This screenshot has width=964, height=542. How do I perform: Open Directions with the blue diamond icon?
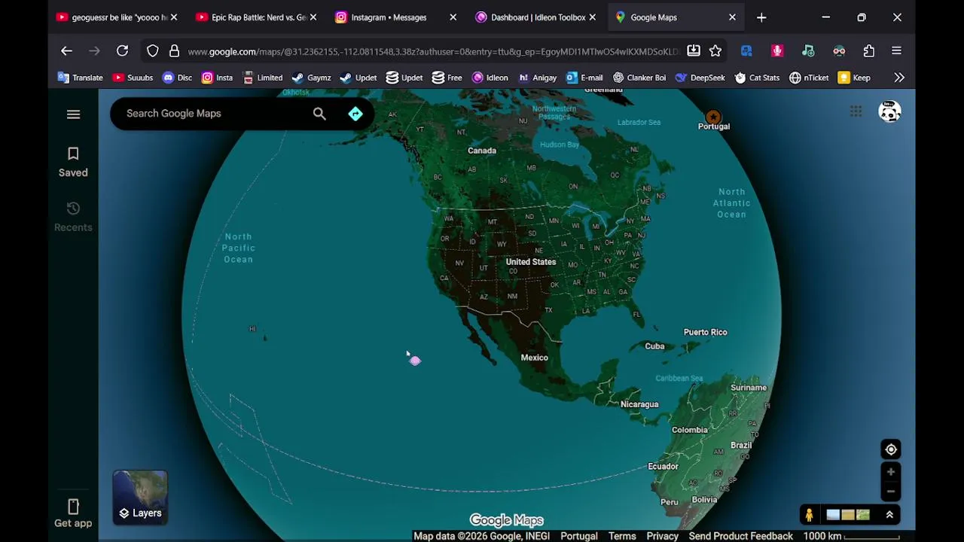pos(355,114)
